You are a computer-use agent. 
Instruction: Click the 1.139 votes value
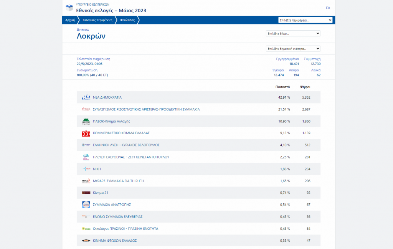click(x=306, y=133)
